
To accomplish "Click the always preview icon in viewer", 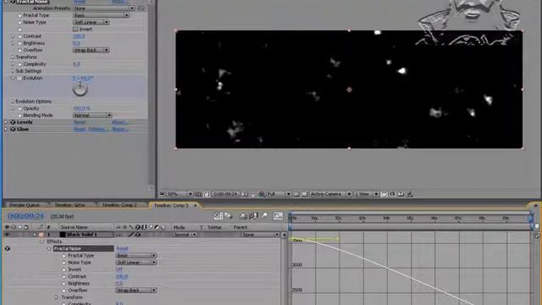I will 162,194.
